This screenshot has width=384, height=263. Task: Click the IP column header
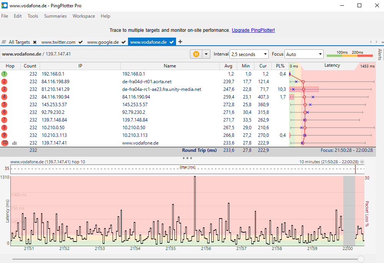pos(80,66)
